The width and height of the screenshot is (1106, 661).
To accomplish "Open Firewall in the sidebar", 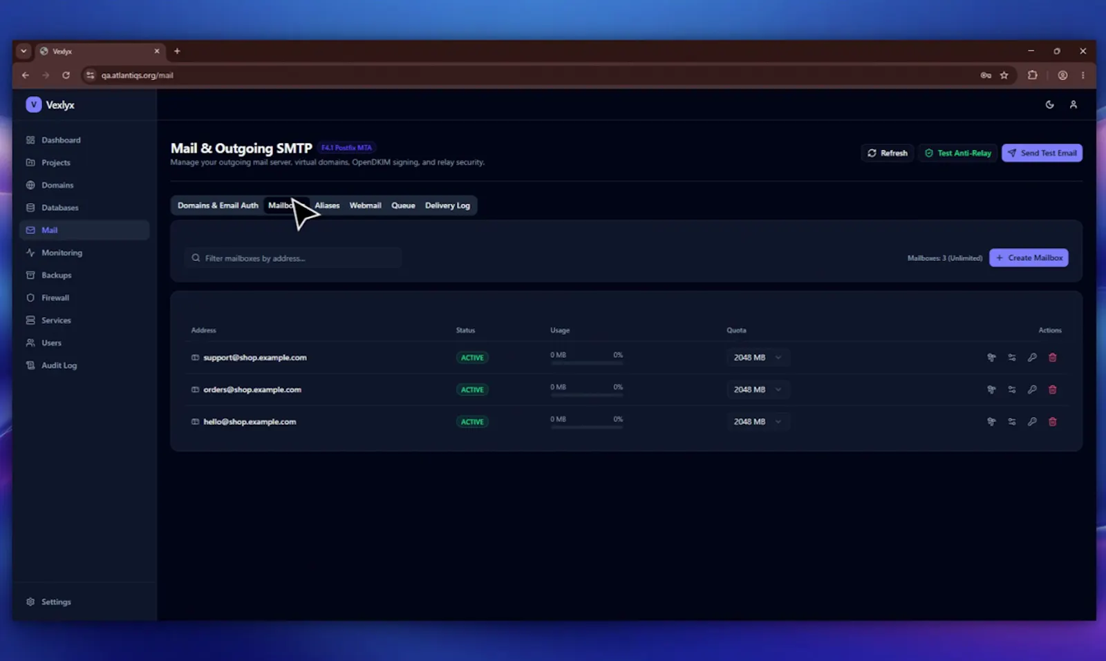I will 84,298.
